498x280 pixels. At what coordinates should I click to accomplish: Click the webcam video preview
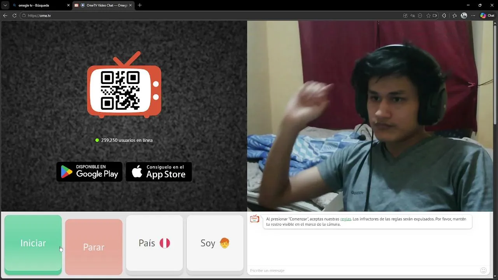click(x=370, y=116)
